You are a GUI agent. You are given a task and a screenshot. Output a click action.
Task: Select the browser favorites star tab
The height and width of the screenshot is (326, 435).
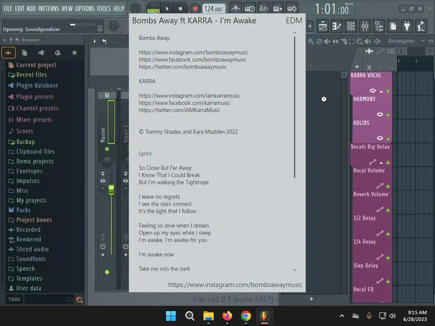tap(74, 53)
